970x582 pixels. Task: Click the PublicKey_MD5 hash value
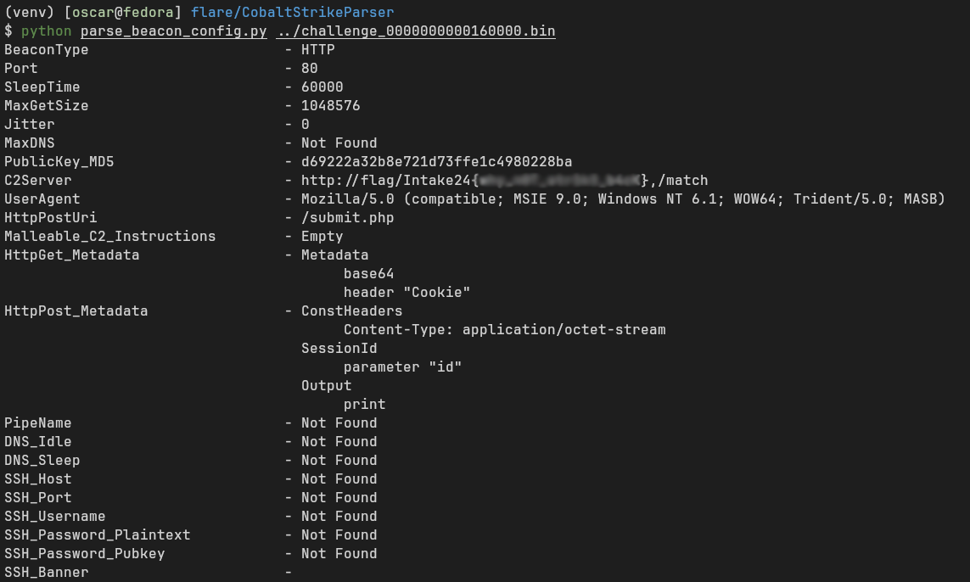436,161
